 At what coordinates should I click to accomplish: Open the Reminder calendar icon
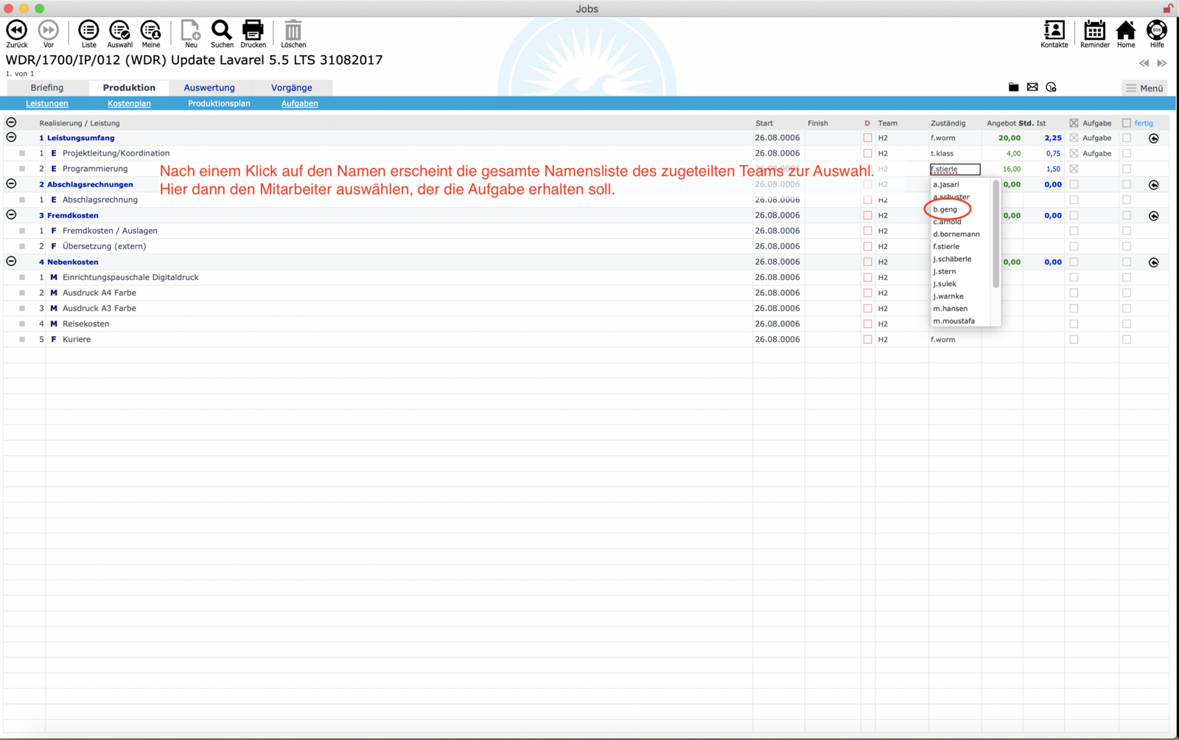[x=1094, y=30]
